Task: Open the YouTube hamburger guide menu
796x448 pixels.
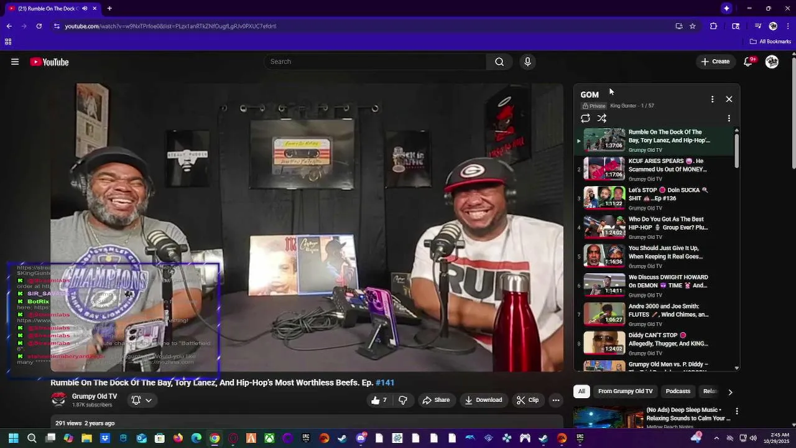Action: (15, 62)
